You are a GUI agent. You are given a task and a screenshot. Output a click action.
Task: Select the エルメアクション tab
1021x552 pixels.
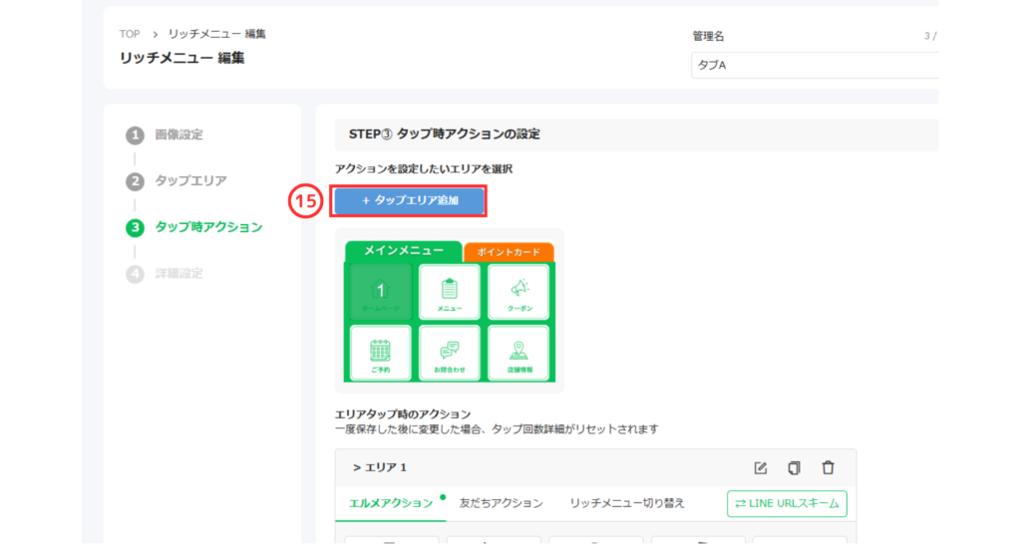click(x=390, y=503)
